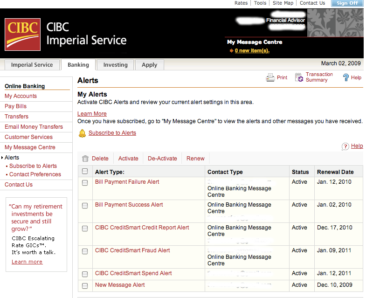Open Transfers in sidebar
This screenshot has height=298, width=373.
point(16,117)
